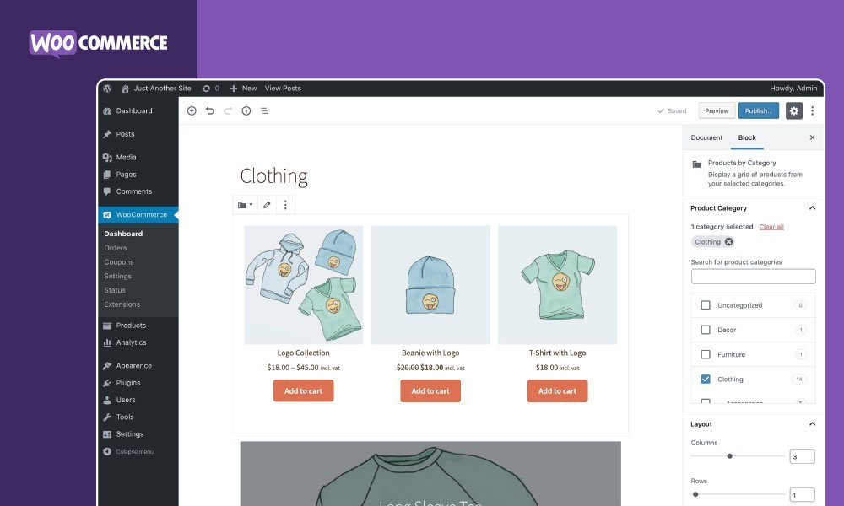
Task: Collapse the Product Category panel
Action: (812, 208)
